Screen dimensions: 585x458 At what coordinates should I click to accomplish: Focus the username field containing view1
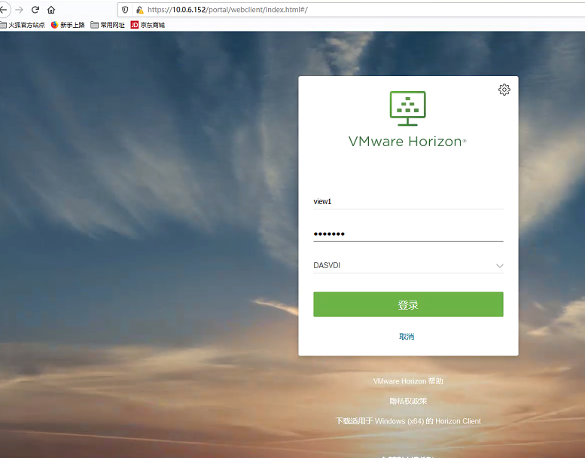click(x=408, y=202)
